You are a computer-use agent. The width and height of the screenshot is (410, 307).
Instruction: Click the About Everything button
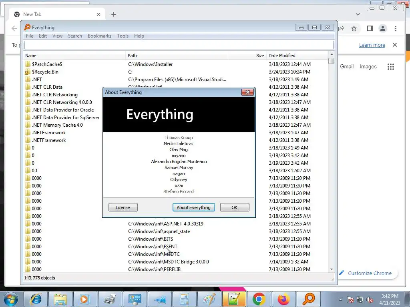[193, 207]
